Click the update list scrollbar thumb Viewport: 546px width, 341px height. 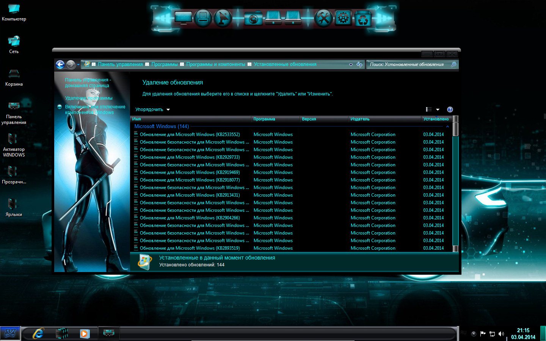point(455,129)
